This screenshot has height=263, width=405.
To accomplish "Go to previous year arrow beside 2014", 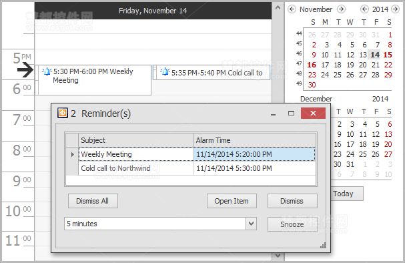I will pos(364,9).
